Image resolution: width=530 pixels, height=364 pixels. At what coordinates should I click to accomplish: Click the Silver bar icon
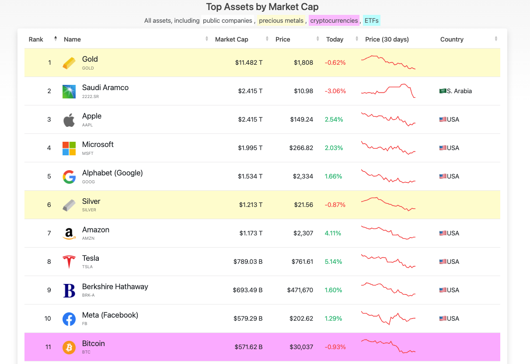69,205
